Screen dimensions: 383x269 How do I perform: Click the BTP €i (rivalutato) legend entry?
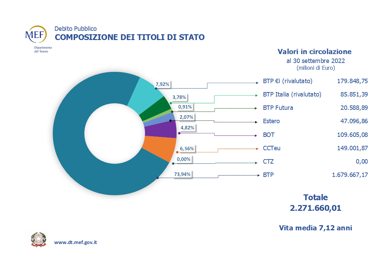pos(287,81)
